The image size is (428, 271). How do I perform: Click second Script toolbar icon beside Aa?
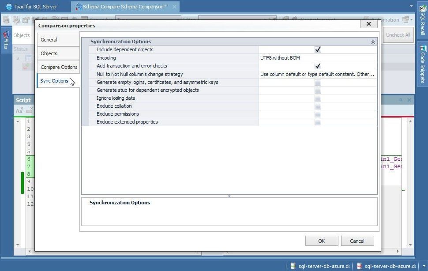click(29, 110)
